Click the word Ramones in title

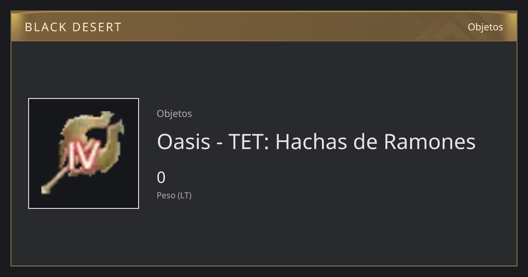(430, 142)
